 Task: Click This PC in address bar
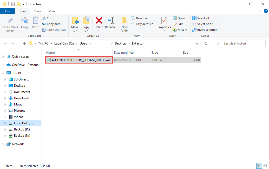point(43,43)
